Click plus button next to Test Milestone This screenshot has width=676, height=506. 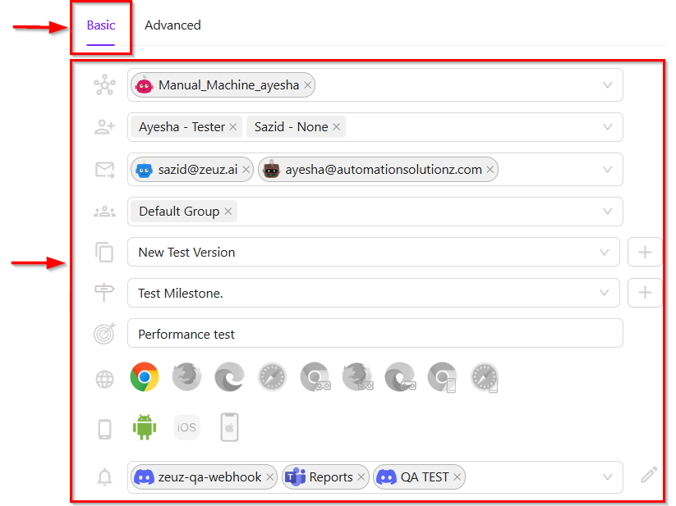[x=645, y=293]
